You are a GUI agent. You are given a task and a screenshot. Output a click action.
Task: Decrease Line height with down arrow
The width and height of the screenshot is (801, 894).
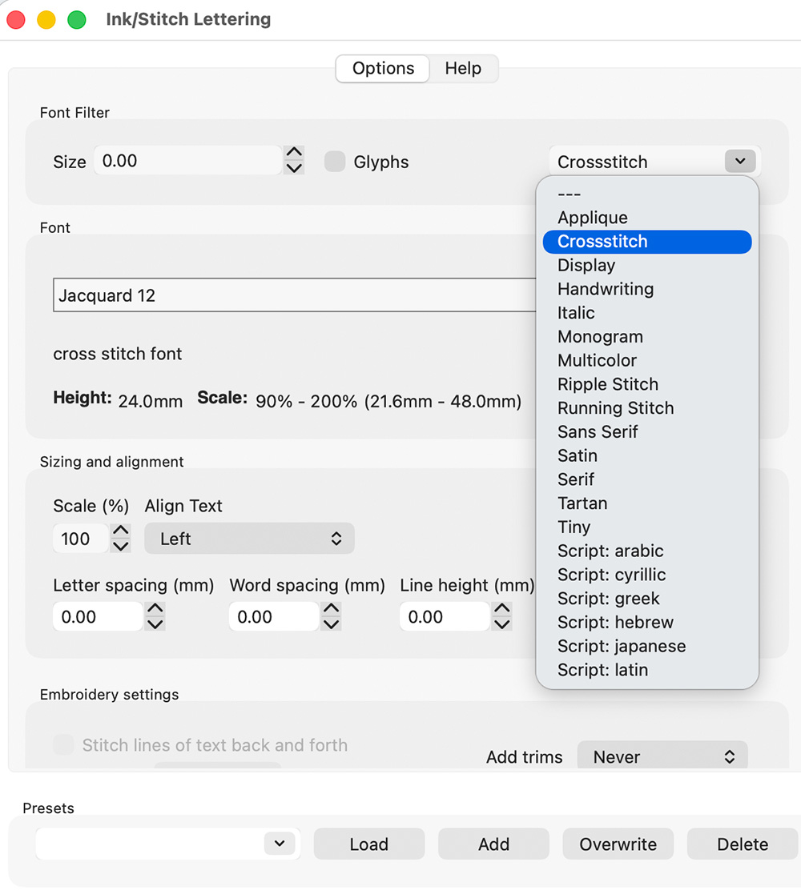(502, 623)
